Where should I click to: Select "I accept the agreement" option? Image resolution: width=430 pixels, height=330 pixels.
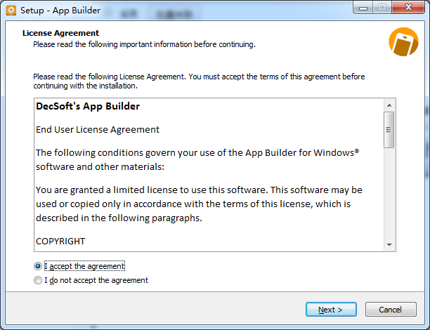(x=38, y=266)
